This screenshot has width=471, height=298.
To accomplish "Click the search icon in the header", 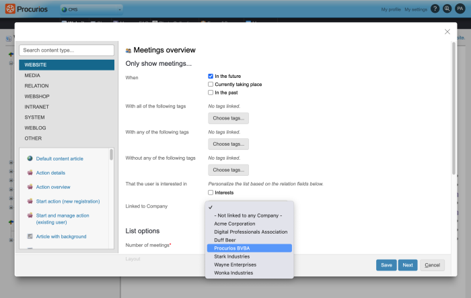I will 447,9.
